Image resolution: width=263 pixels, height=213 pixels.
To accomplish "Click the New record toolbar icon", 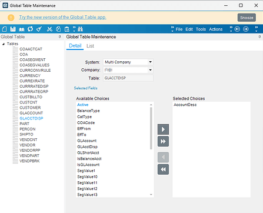I will click(x=4, y=29).
